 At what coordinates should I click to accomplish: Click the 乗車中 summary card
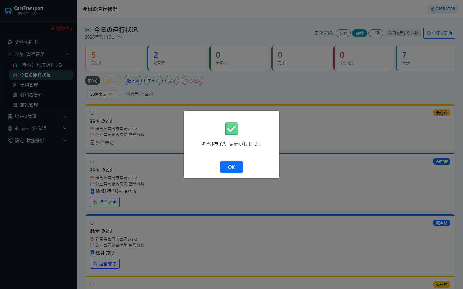click(x=239, y=58)
